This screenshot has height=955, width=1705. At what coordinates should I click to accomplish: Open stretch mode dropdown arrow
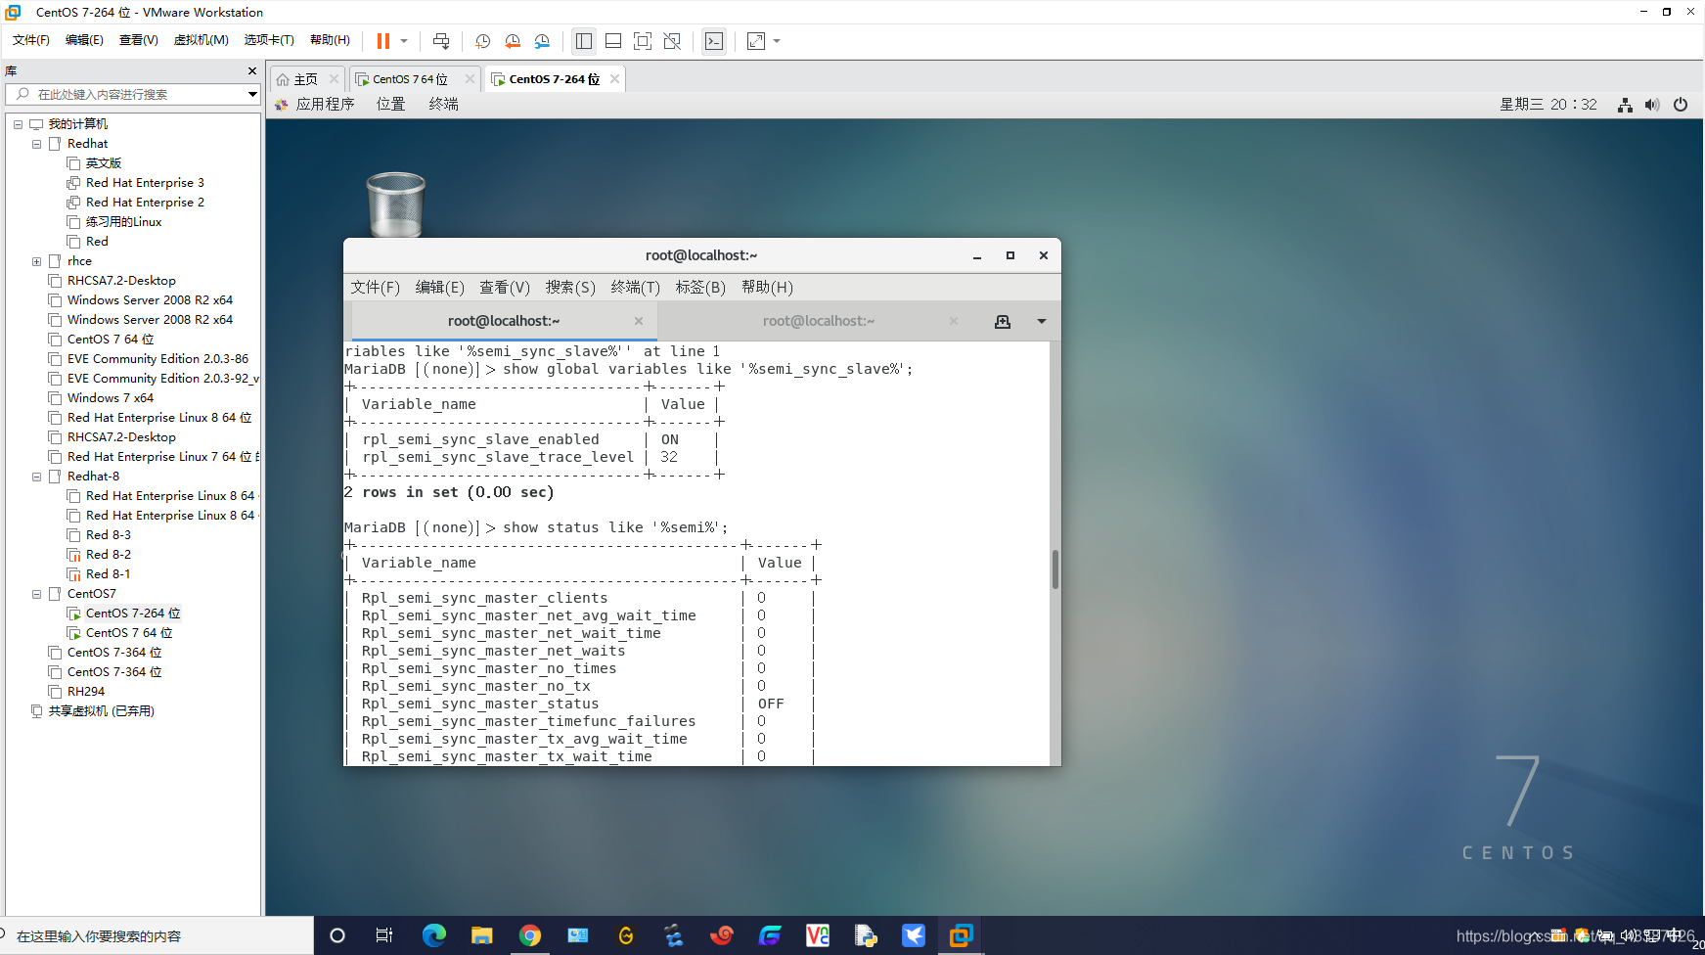(x=777, y=41)
